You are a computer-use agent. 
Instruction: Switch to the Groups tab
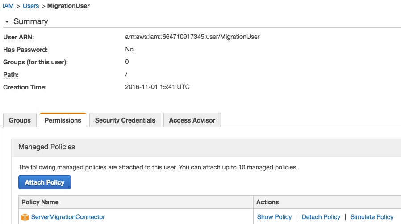click(x=20, y=120)
